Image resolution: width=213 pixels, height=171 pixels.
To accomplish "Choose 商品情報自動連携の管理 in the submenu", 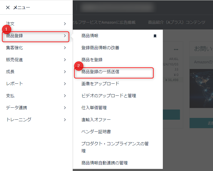I will (105, 163).
